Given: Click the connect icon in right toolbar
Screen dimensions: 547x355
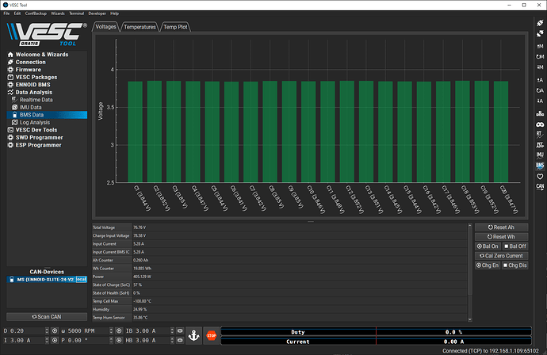Looking at the screenshot, I should (x=540, y=25).
